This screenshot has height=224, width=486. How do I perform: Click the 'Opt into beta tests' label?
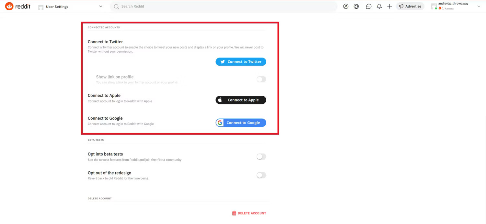pos(105,154)
